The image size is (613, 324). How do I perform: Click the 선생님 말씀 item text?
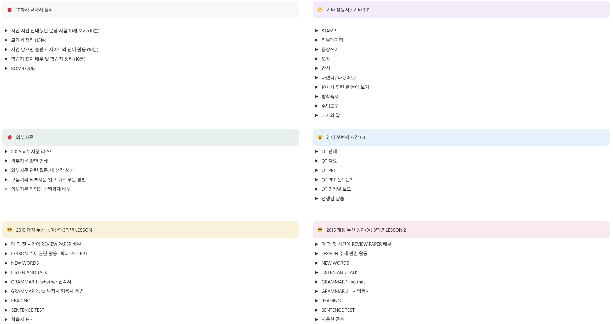pyautogui.click(x=333, y=199)
